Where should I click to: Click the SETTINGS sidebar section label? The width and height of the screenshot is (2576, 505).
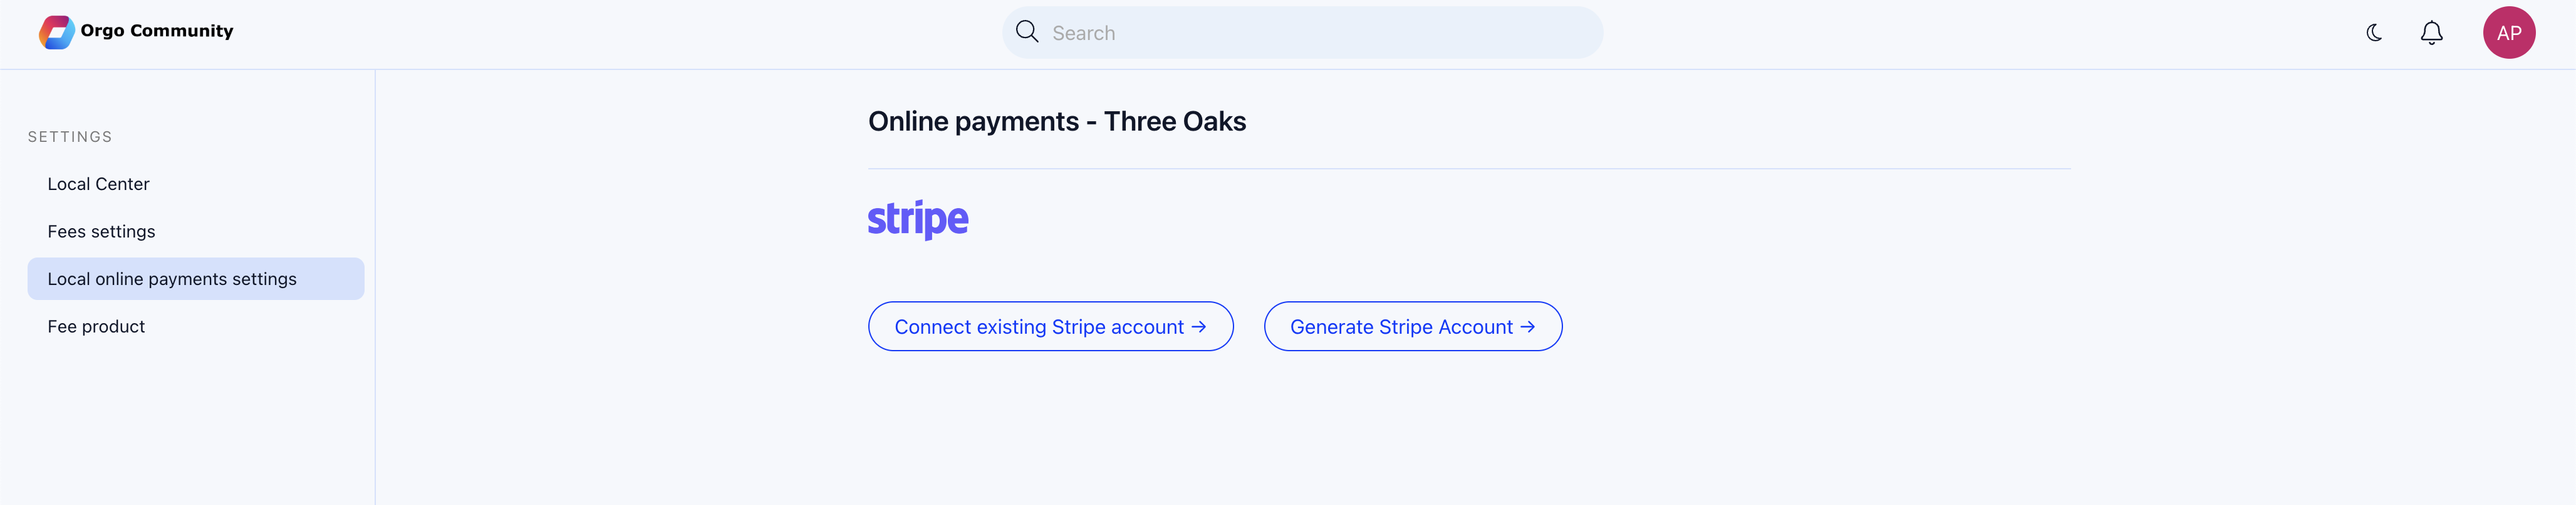(x=70, y=137)
